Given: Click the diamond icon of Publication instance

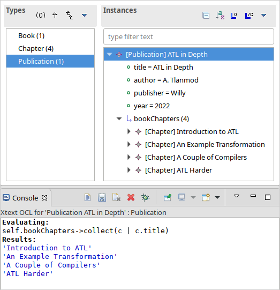Looking at the screenshot, I should [x=119, y=54].
